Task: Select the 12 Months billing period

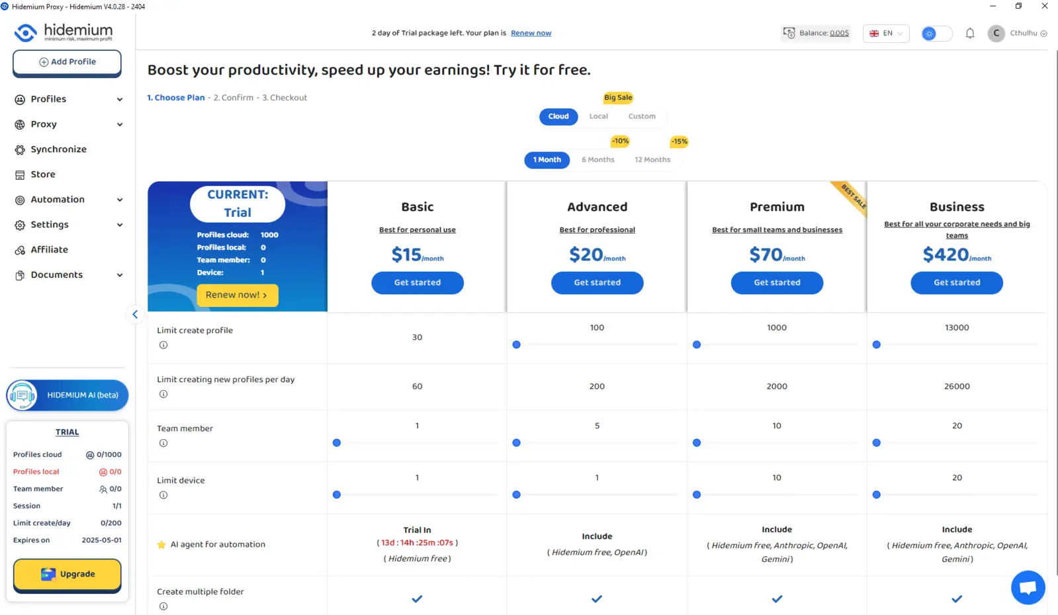Action: pos(652,160)
